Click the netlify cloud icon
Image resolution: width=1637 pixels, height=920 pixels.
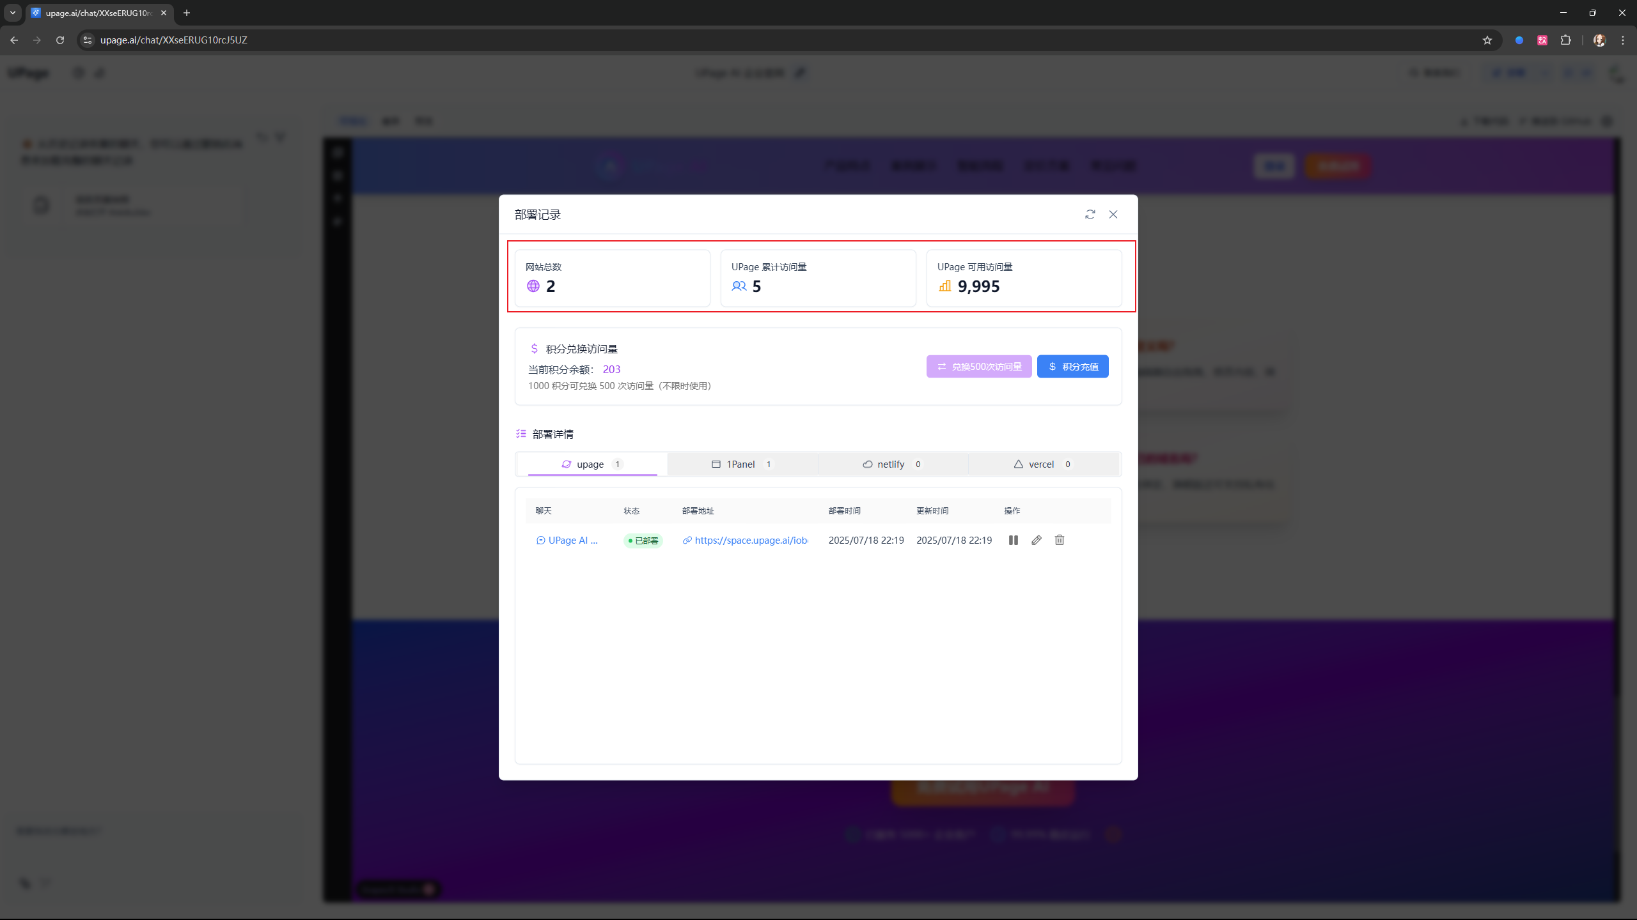[867, 464]
